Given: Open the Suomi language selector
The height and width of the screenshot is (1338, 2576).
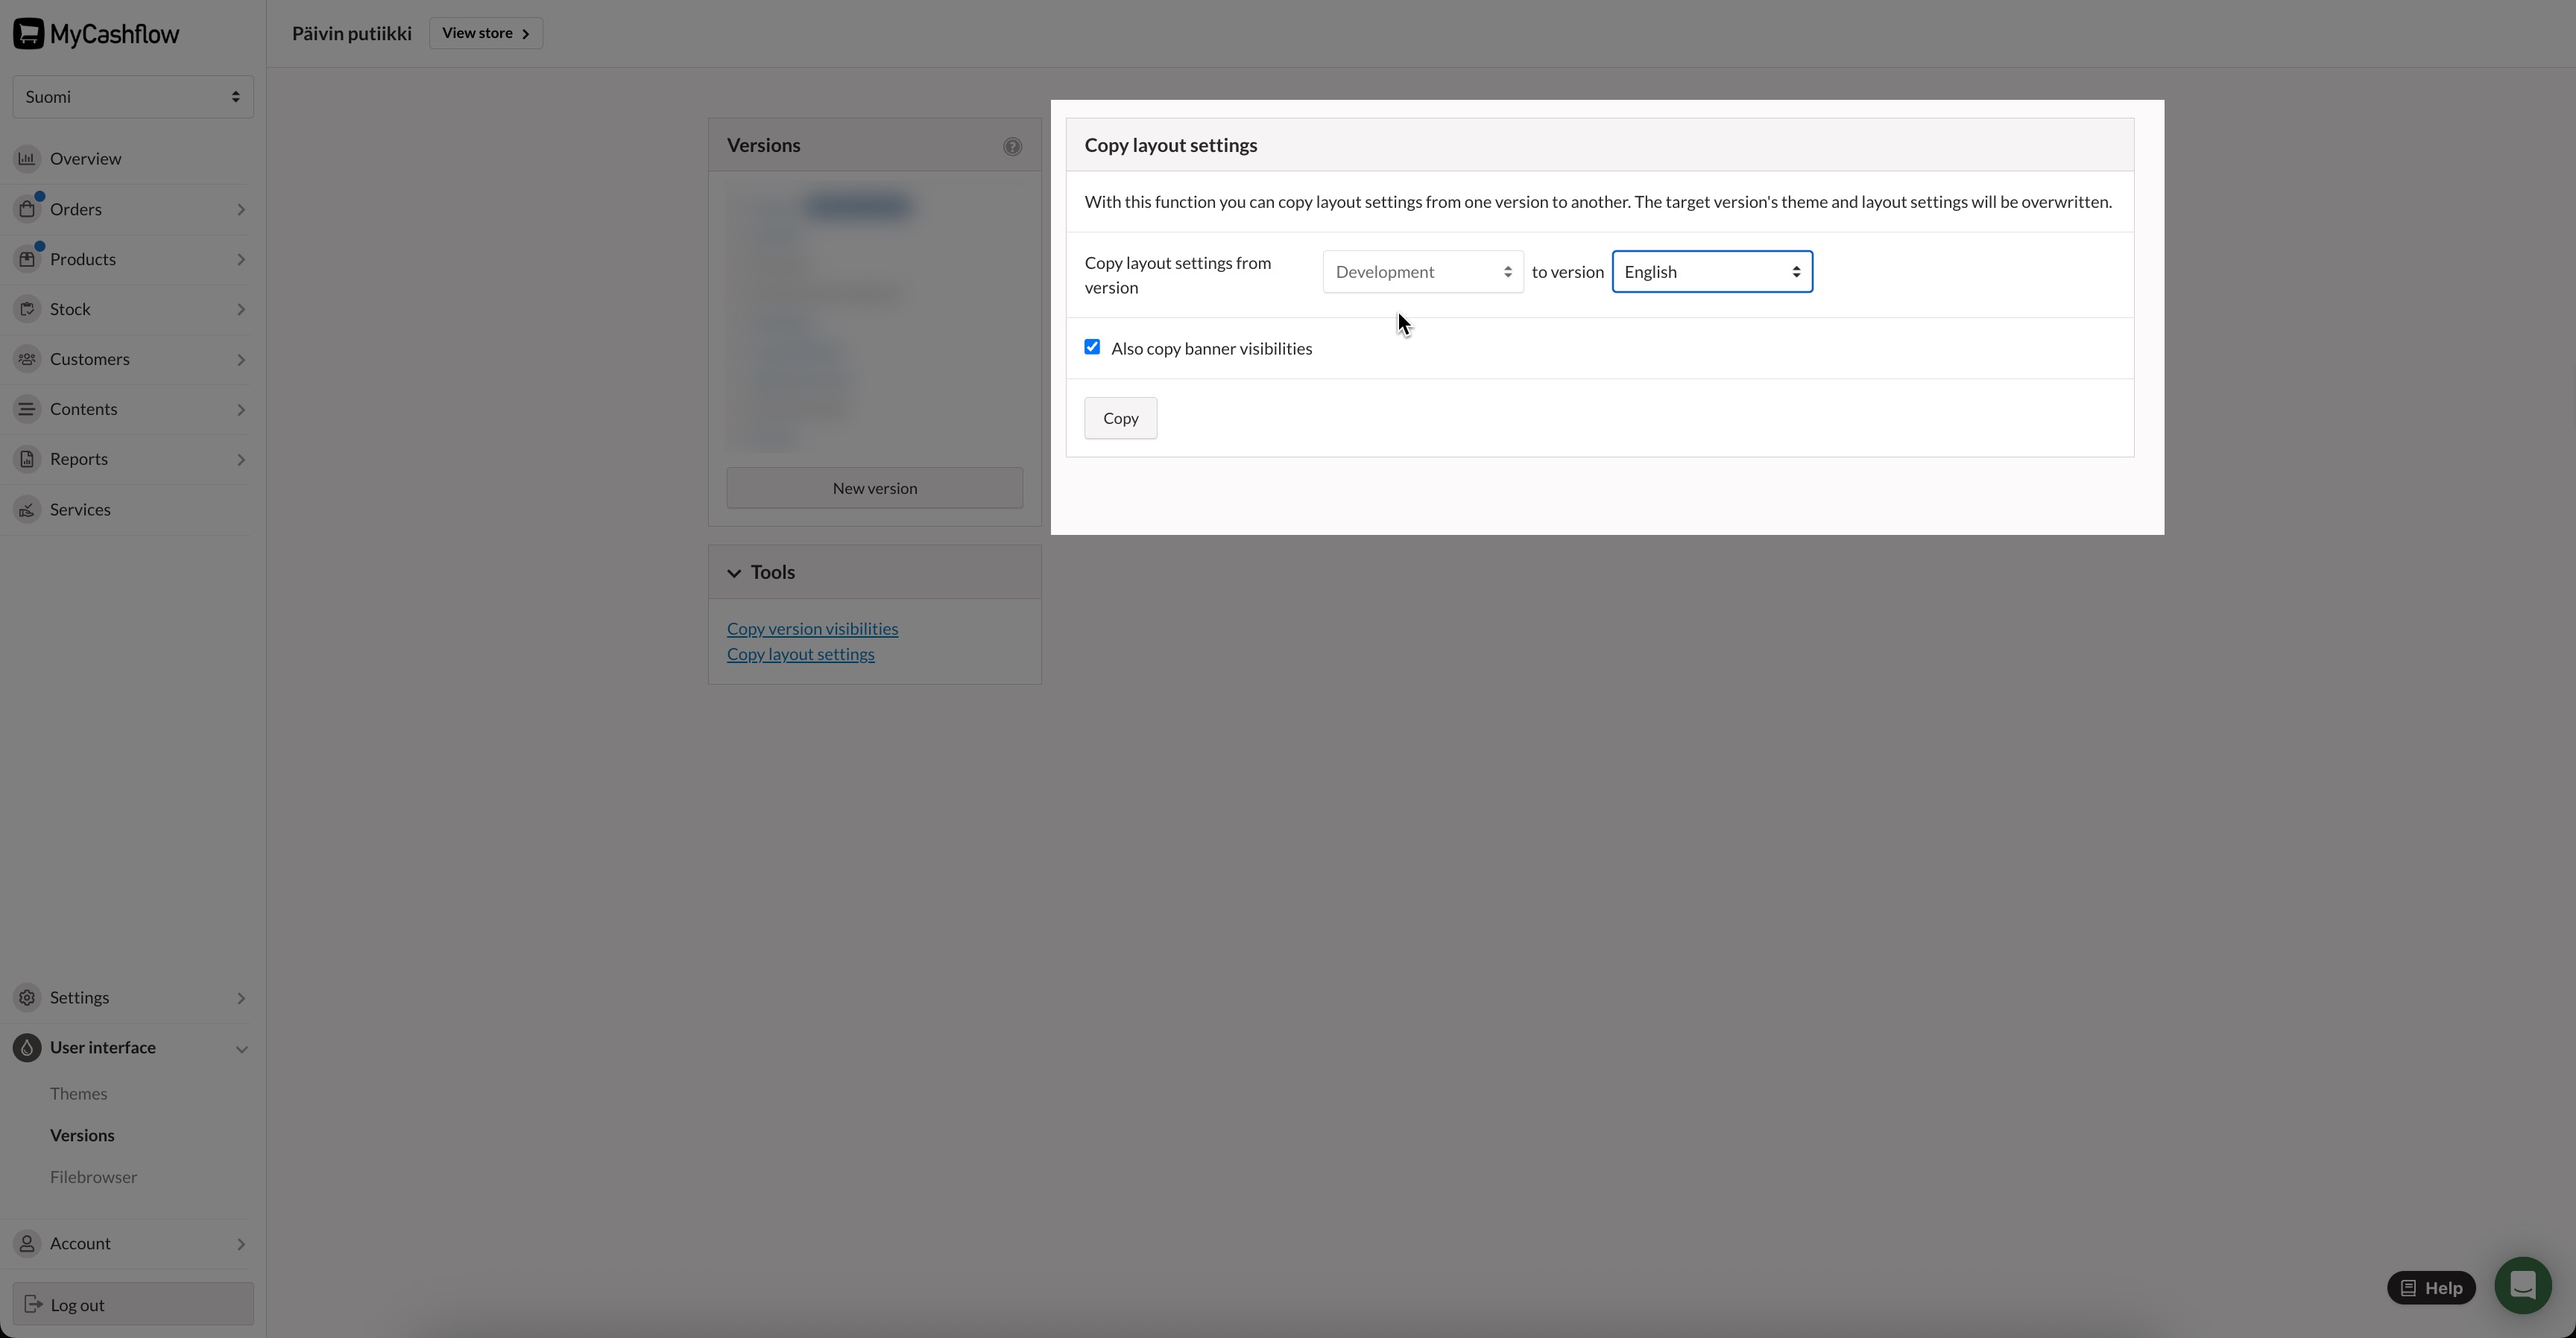Looking at the screenshot, I should [x=133, y=97].
